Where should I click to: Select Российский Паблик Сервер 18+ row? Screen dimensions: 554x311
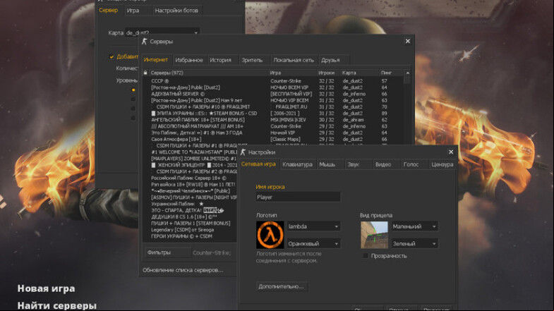coord(189,178)
